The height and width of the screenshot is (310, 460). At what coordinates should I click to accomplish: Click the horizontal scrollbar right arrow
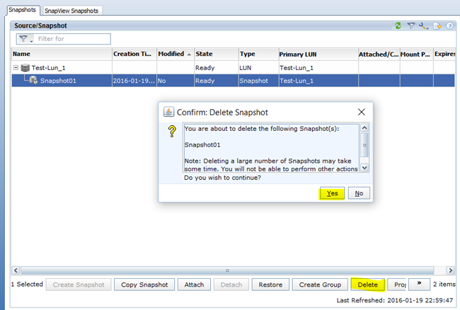point(450,270)
